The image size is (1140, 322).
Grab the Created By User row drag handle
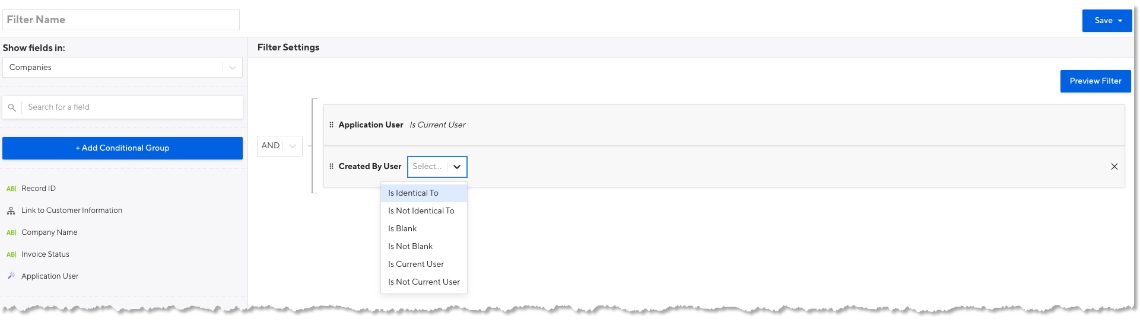[331, 167]
